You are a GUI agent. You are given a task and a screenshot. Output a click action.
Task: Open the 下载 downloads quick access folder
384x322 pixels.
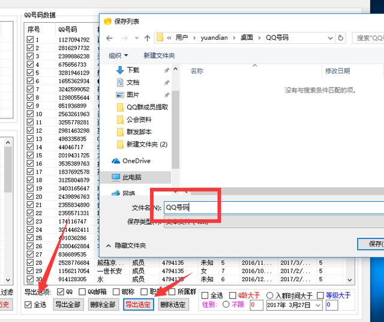133,70
